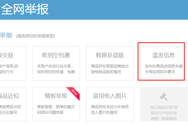Click the hint text (请选择您的举报类型)
188x125 pixels.
[x=35, y=36]
